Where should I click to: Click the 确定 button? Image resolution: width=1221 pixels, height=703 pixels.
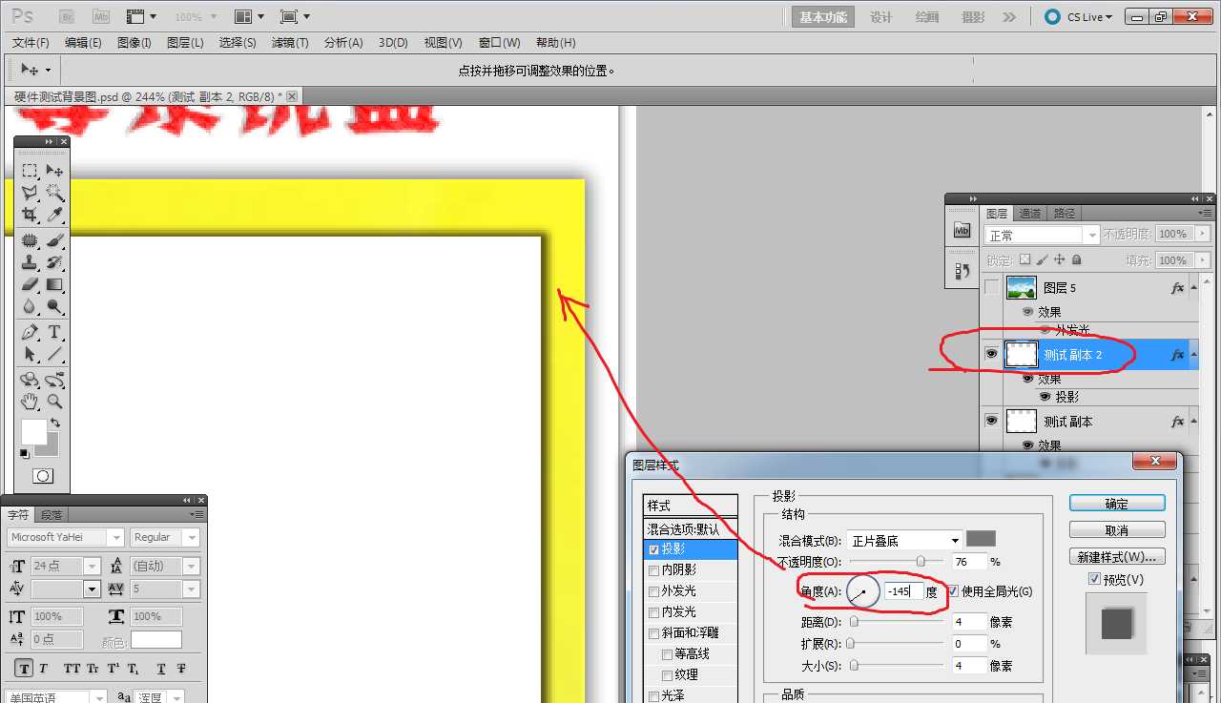[1117, 504]
